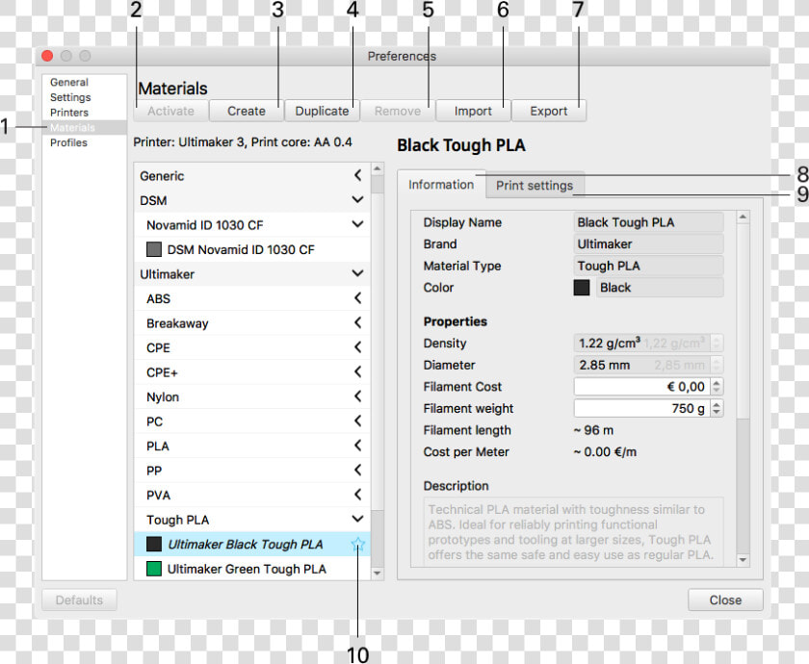Click the red window close button
Viewport: 809px width, 664px height.
click(x=47, y=56)
